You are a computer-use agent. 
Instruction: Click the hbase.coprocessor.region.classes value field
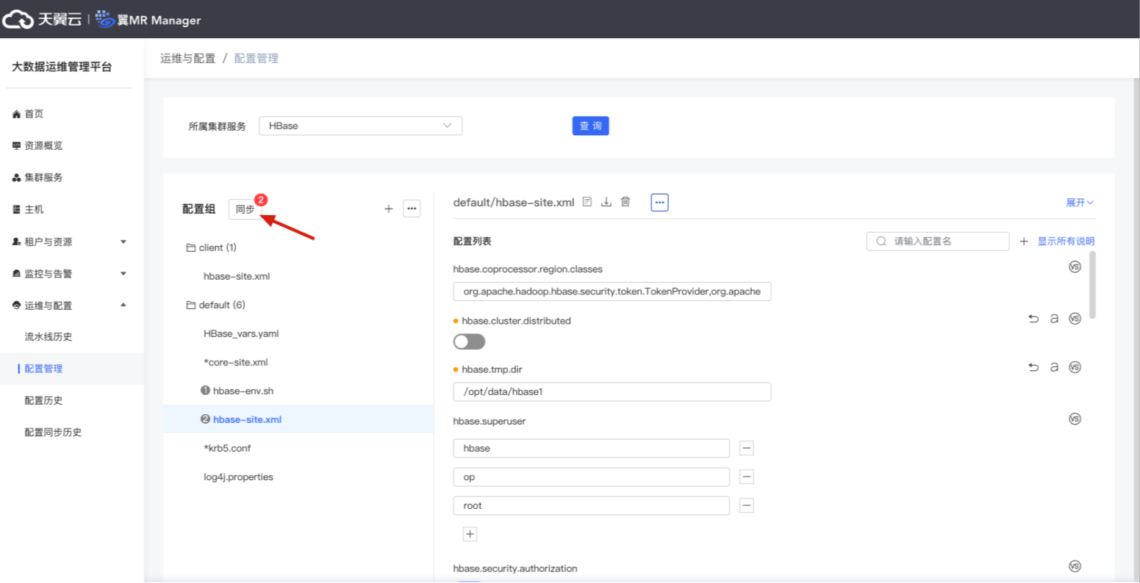coord(612,291)
